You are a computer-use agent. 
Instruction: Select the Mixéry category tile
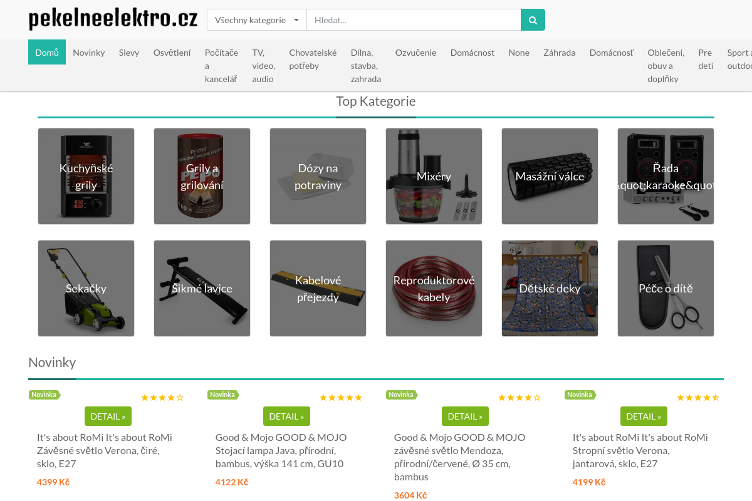tap(434, 177)
